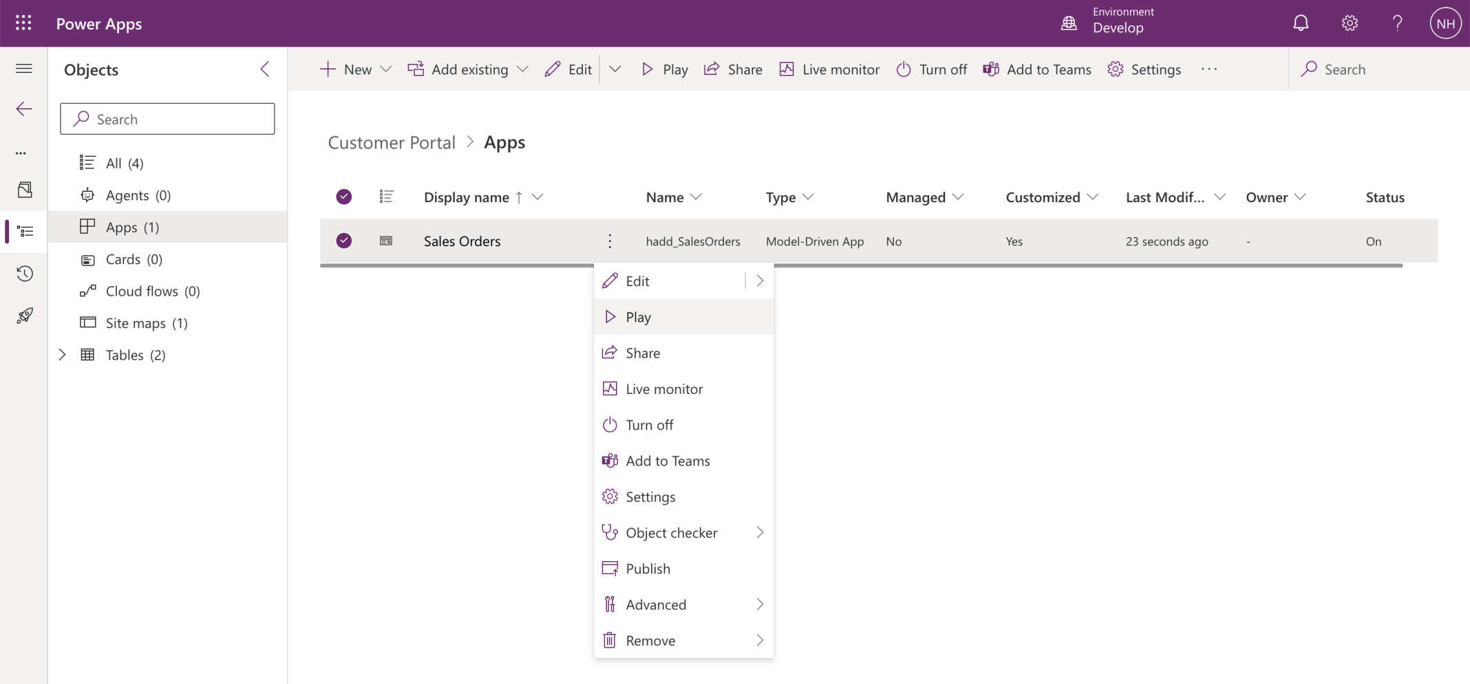Expand the Tables tree node
The height and width of the screenshot is (684, 1470).
pos(63,355)
